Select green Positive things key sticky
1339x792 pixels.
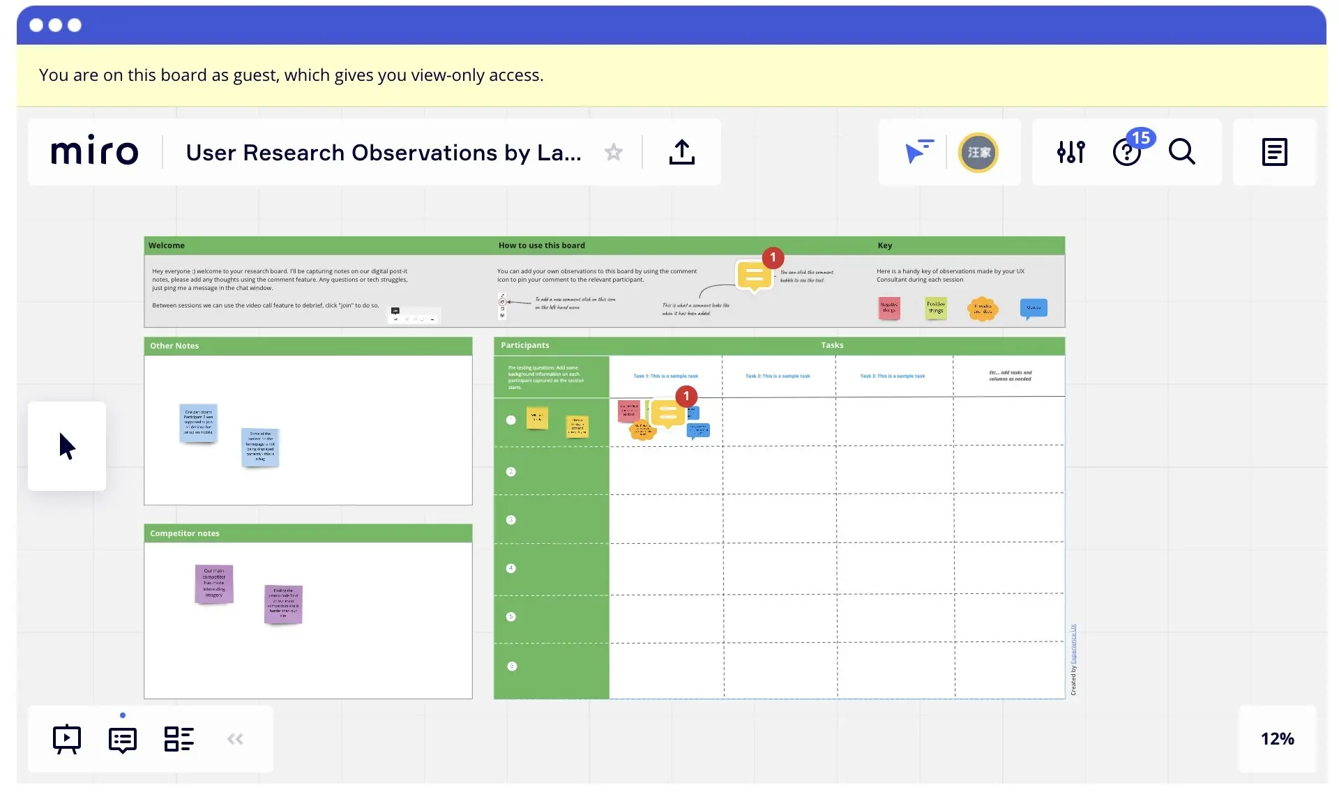[x=936, y=307]
